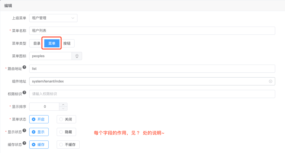The height and width of the screenshot is (153, 285).
Task: Open the 上级菜单 dropdown showing 租户管理
Action: pyautogui.click(x=53, y=18)
